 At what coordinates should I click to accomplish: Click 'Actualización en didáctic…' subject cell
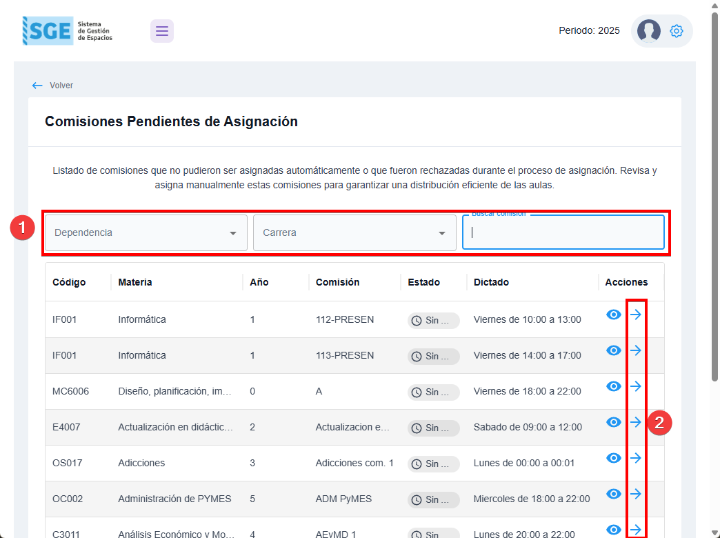(x=175, y=427)
